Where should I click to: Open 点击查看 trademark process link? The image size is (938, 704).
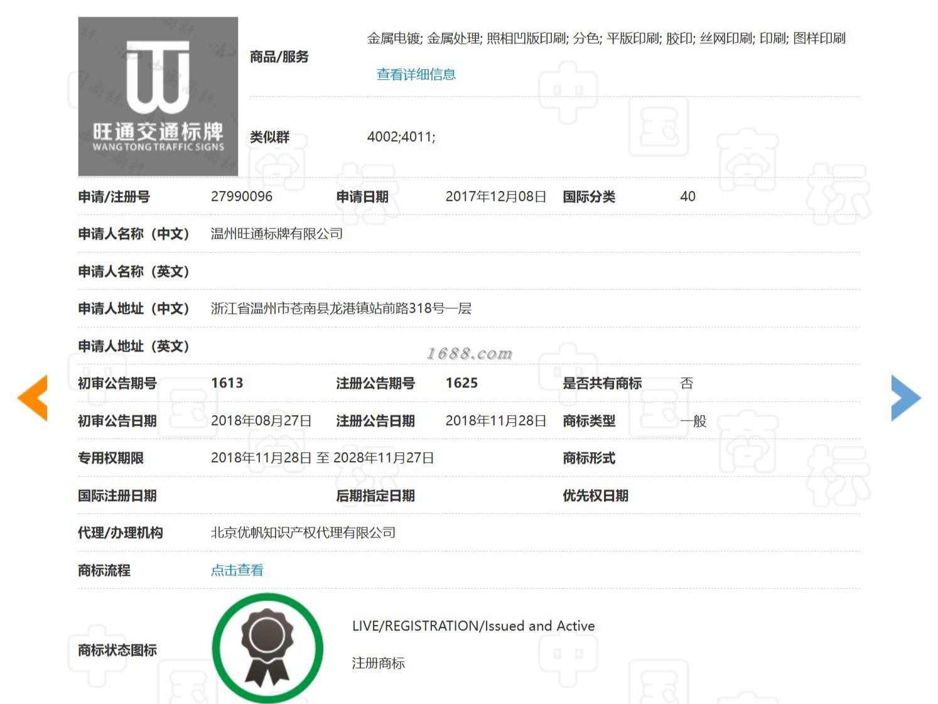point(237,570)
